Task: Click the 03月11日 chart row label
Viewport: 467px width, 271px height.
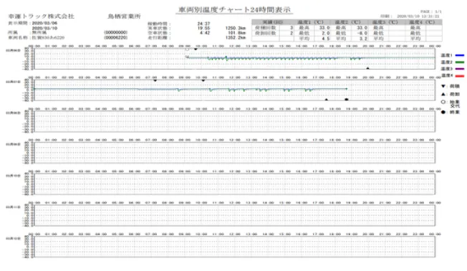Action: tap(13, 207)
